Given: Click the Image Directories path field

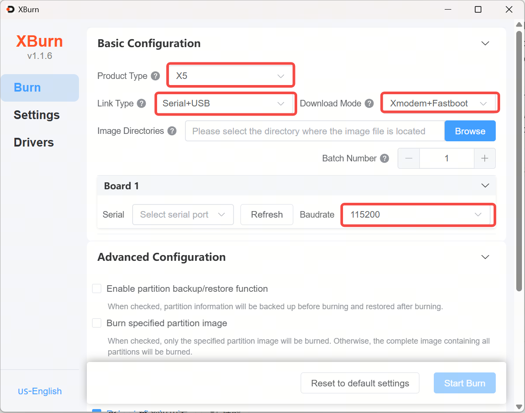Looking at the screenshot, I should click(314, 131).
